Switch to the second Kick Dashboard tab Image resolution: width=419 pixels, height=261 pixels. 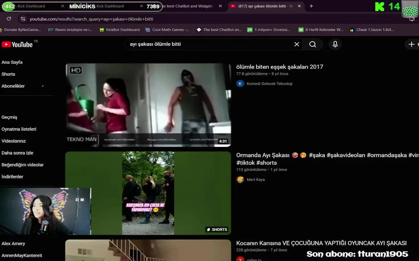click(x=110, y=6)
